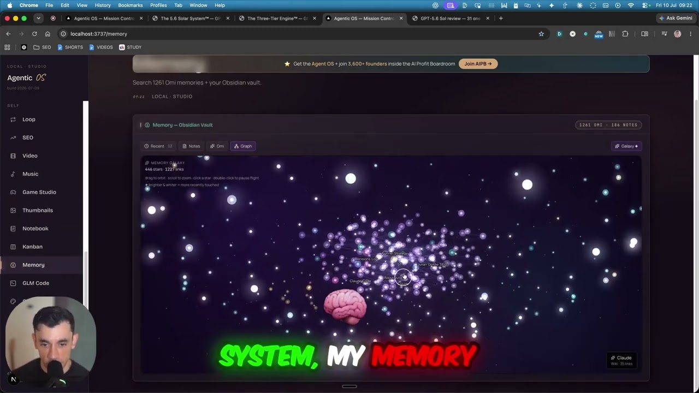Open the Chrome profile avatar
The width and height of the screenshot is (699, 393).
678,34
